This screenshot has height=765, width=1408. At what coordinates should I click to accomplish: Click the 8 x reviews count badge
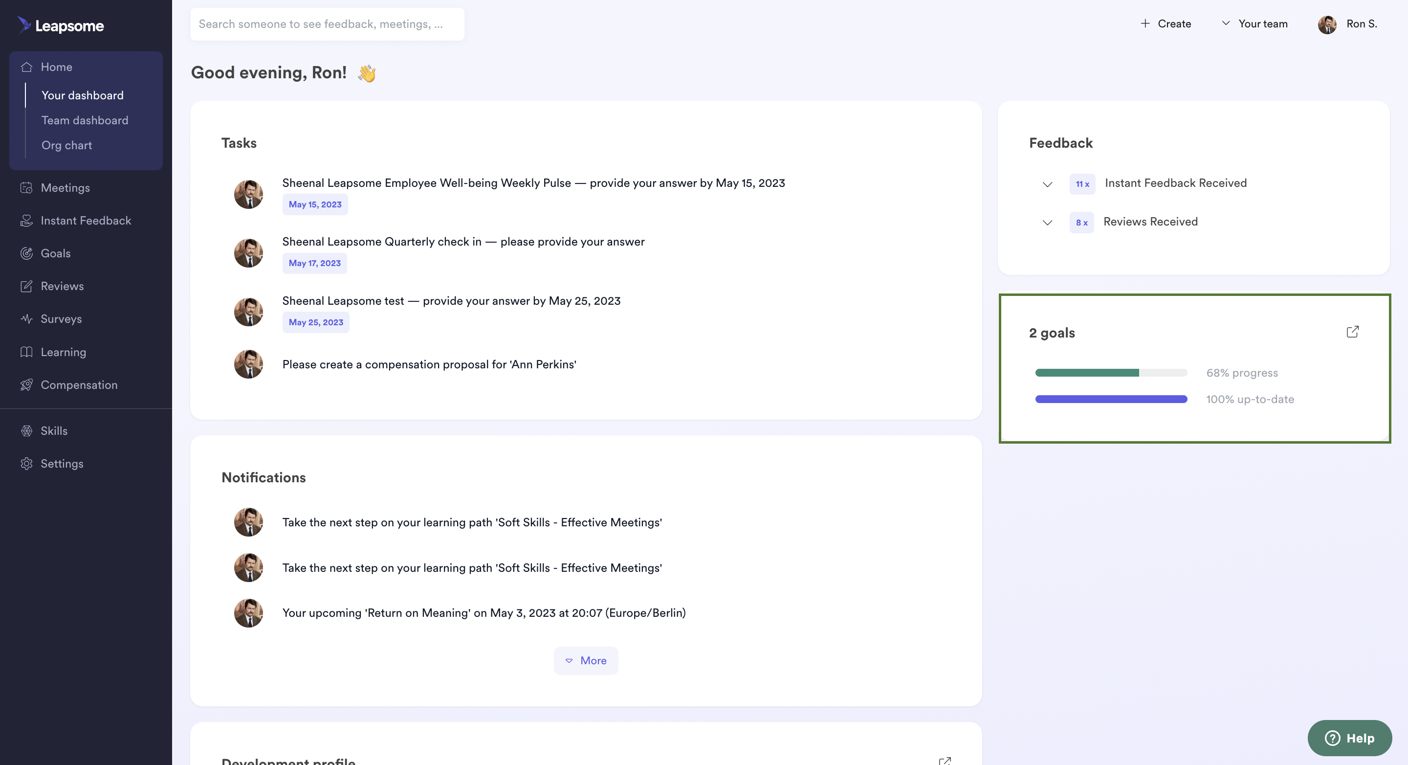tap(1081, 223)
